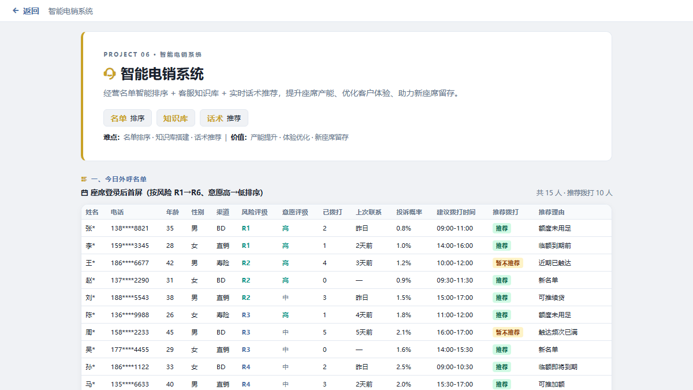The image size is (693, 390).
Task: Click the 推荐理由 column header
Action: pos(552,212)
